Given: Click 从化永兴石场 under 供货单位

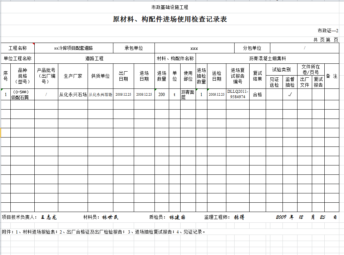Looking at the screenshot, I should click(x=100, y=95).
